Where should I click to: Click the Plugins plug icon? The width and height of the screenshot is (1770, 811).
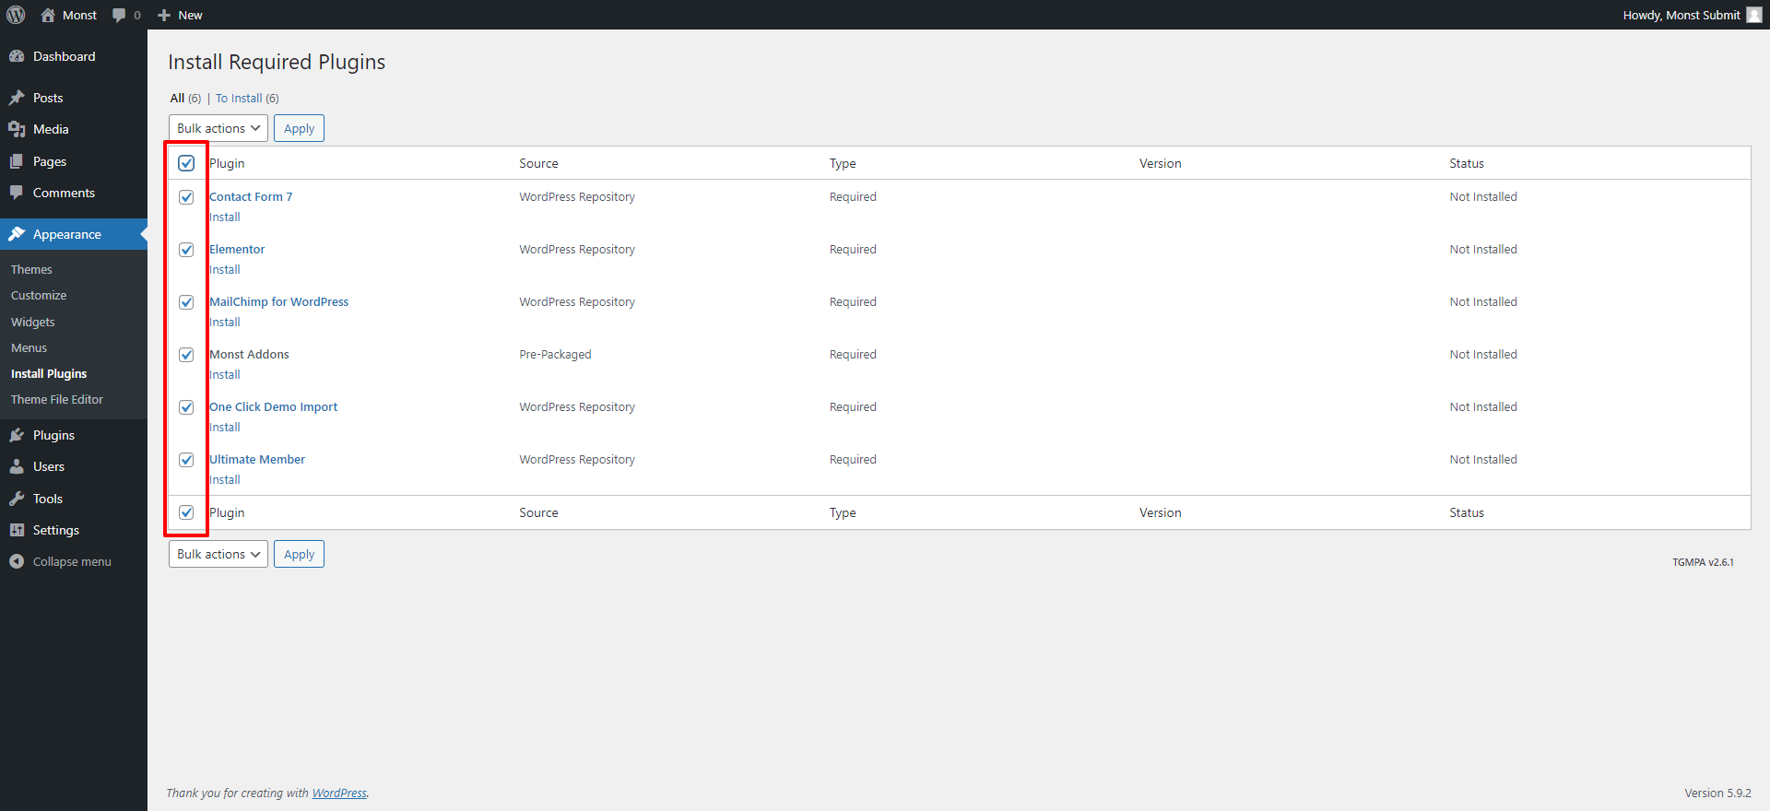(17, 435)
